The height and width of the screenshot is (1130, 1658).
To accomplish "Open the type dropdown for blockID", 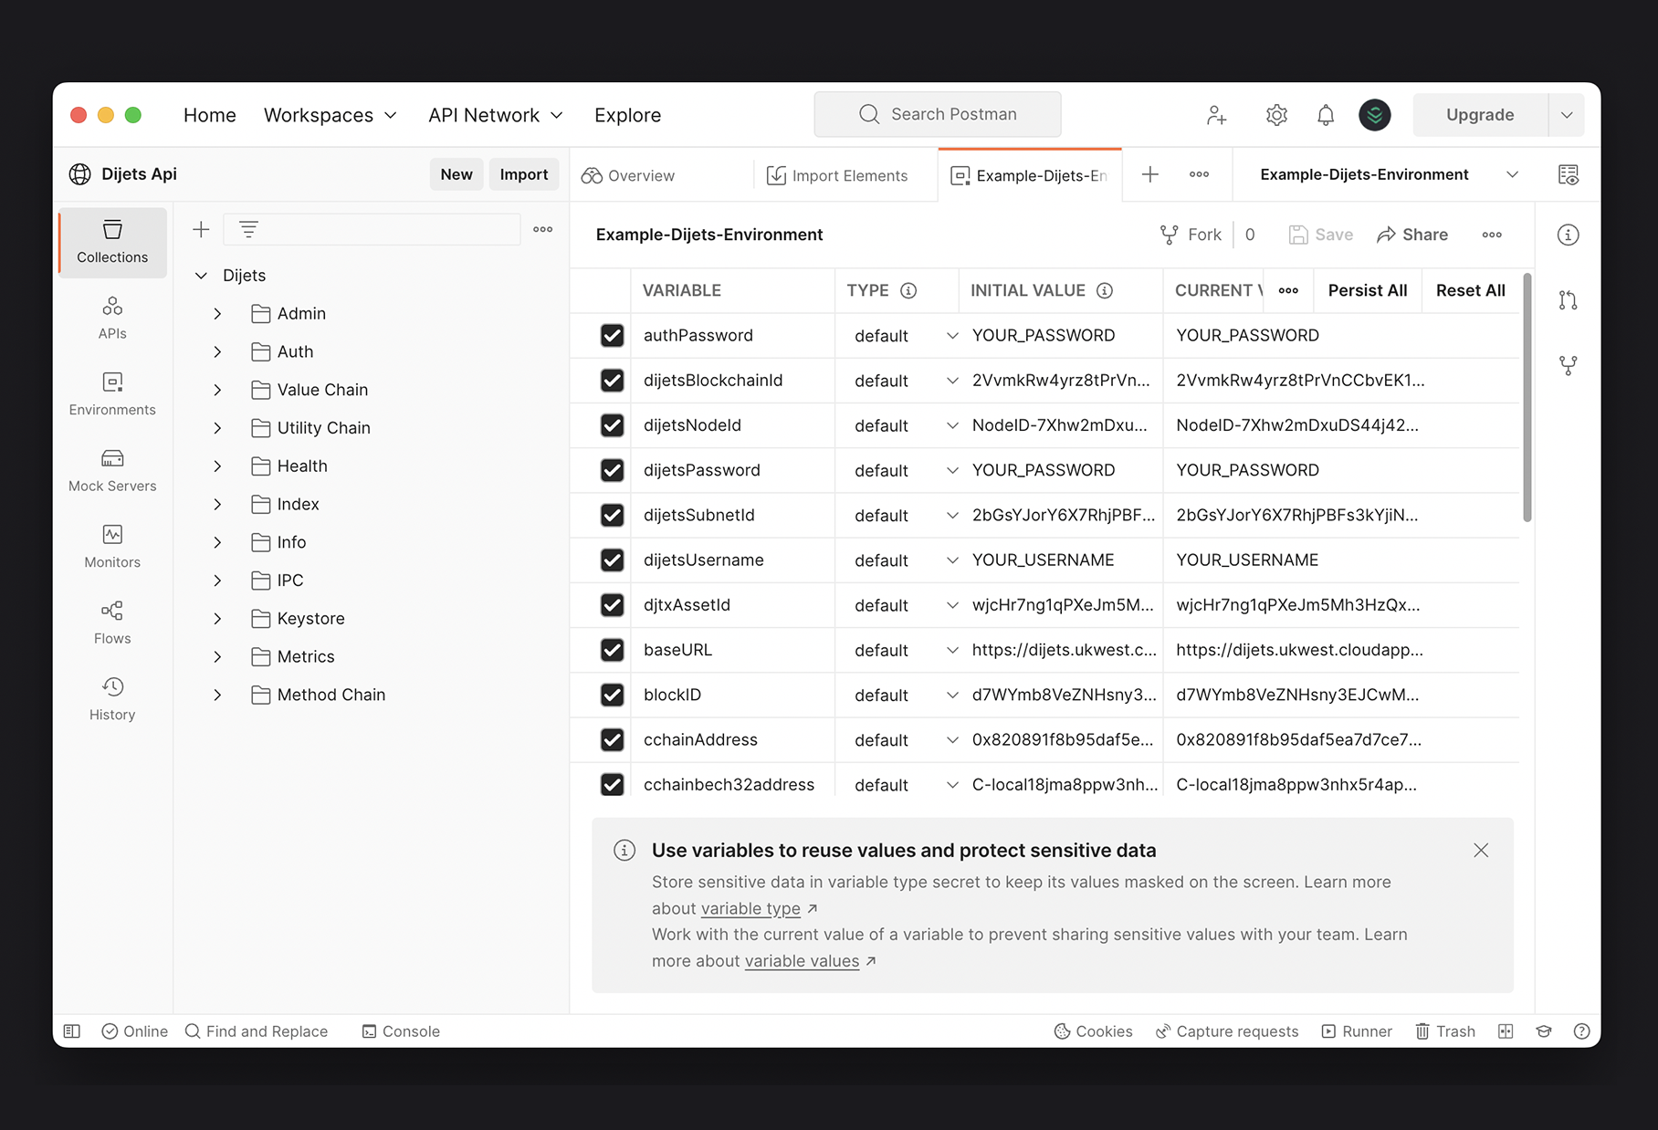I will point(952,696).
